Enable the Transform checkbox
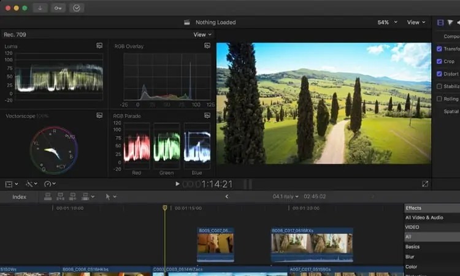Screen dimensions: 460x276 click(x=439, y=48)
